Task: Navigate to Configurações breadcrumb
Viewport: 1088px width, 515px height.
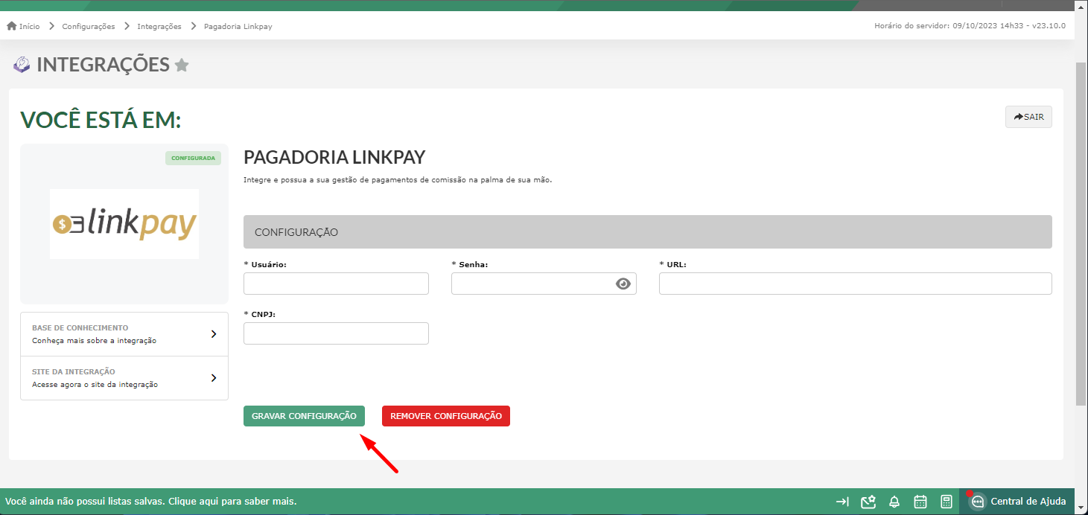Action: pos(89,26)
